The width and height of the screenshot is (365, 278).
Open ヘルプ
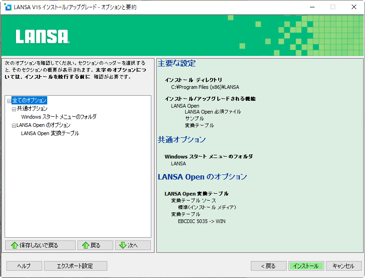(x=24, y=266)
